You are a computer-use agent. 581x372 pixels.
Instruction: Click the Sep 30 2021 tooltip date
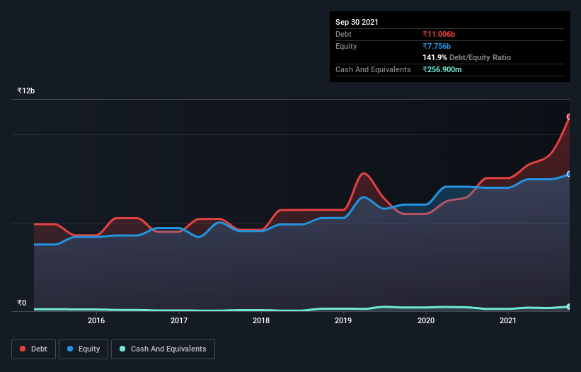click(x=357, y=22)
